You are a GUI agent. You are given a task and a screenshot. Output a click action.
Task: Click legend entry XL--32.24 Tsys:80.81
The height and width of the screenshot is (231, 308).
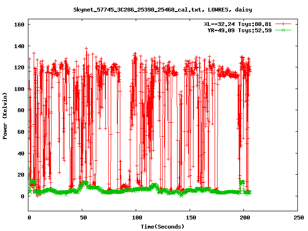pyautogui.click(x=238, y=24)
